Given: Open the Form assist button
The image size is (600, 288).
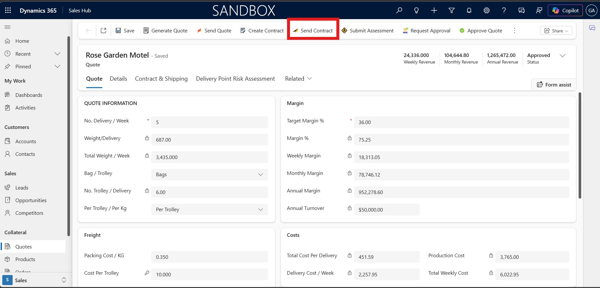Looking at the screenshot, I should pyautogui.click(x=554, y=85).
